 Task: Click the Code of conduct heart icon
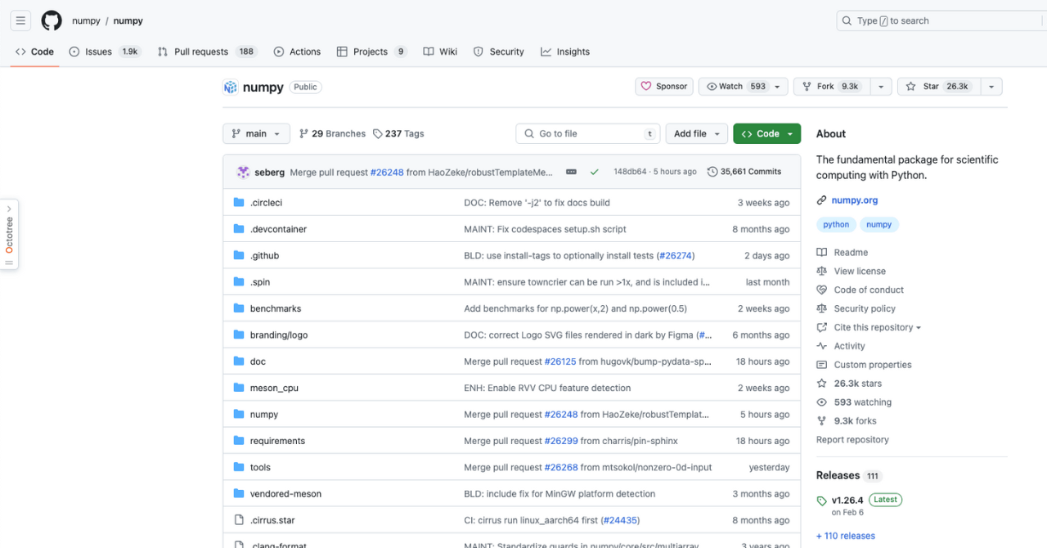point(822,290)
